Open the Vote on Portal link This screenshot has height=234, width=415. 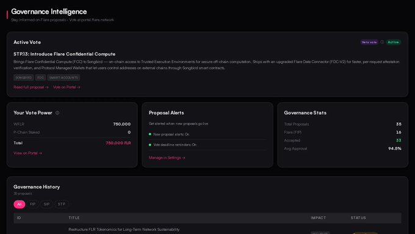click(x=67, y=87)
